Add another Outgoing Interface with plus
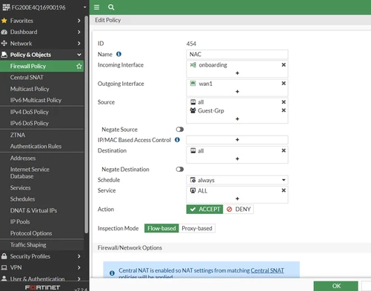The height and width of the screenshot is (291, 371). pyautogui.click(x=237, y=92)
